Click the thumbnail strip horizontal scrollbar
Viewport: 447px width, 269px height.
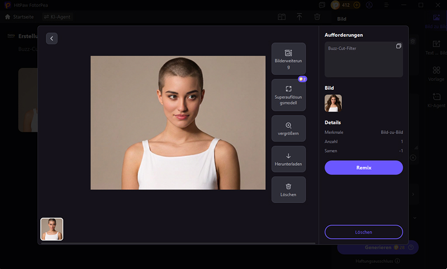click(178, 243)
